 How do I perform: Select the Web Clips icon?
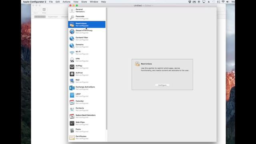pyautogui.click(x=72, y=123)
